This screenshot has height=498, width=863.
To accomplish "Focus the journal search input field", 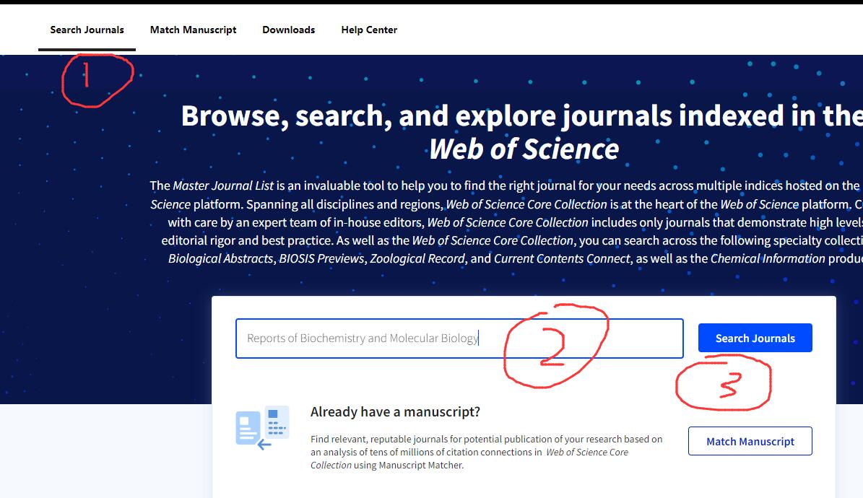I will pyautogui.click(x=459, y=338).
